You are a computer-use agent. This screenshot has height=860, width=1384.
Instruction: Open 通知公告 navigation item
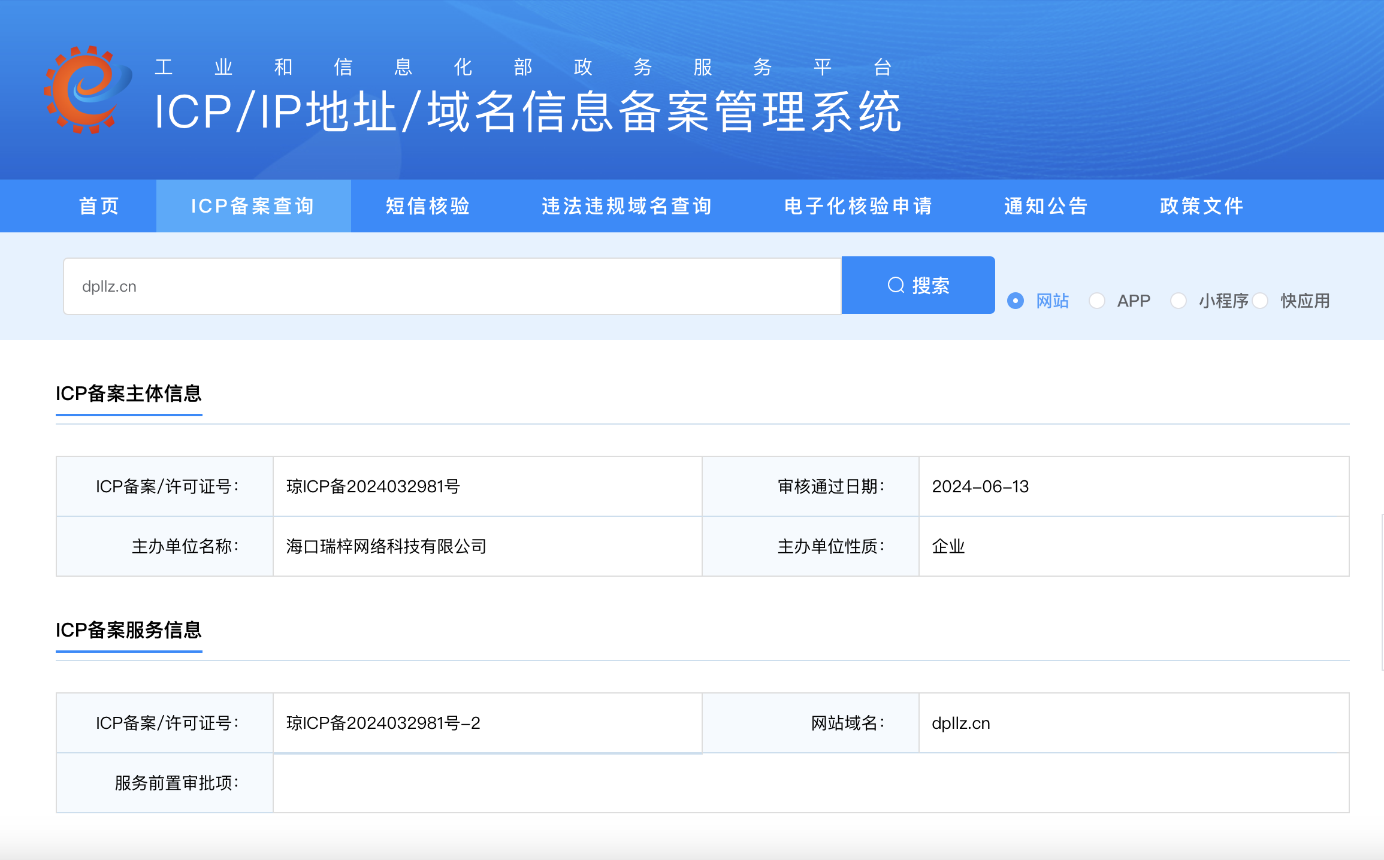coord(1046,206)
